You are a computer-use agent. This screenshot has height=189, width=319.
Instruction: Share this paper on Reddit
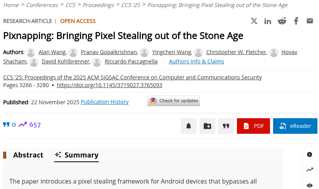click(x=282, y=21)
